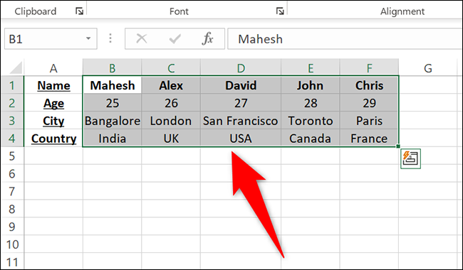
Task: Click the Enter checkmark formula icon
Action: click(175, 38)
